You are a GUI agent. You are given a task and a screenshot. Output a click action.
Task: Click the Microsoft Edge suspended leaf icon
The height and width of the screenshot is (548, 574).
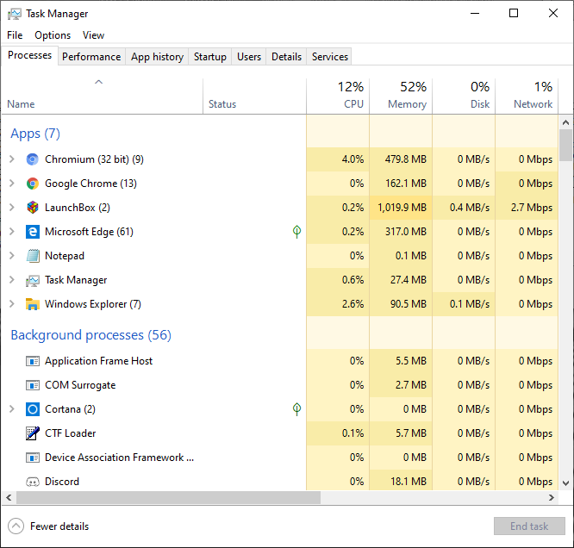[x=296, y=232]
